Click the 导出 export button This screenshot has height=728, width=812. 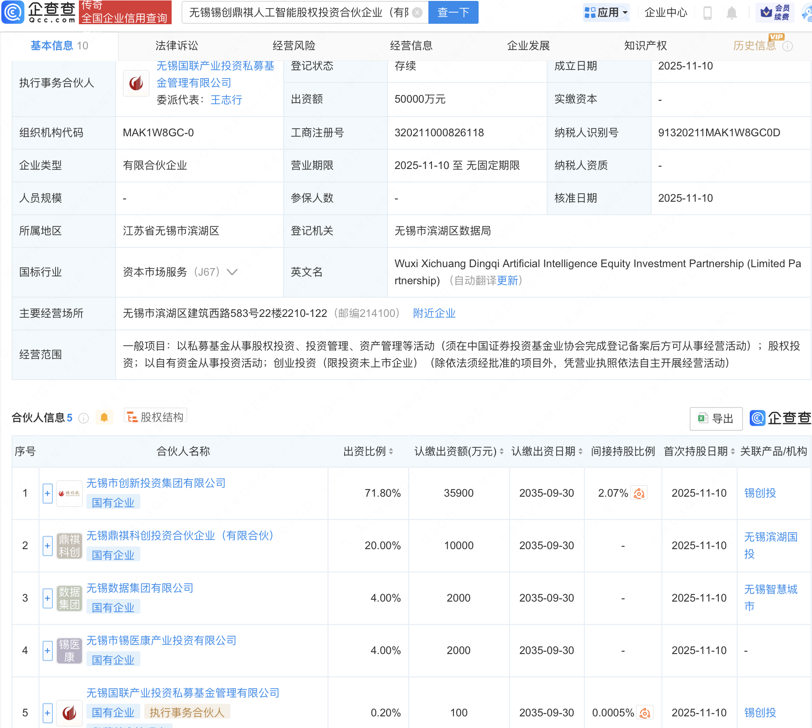(716, 419)
